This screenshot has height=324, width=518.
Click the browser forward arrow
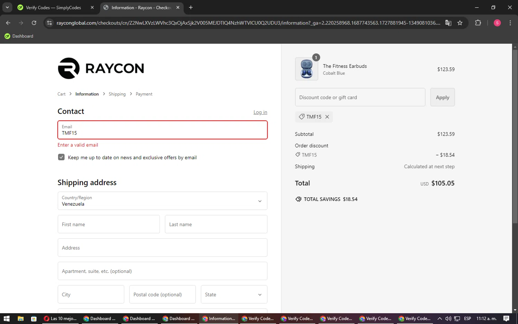(21, 23)
